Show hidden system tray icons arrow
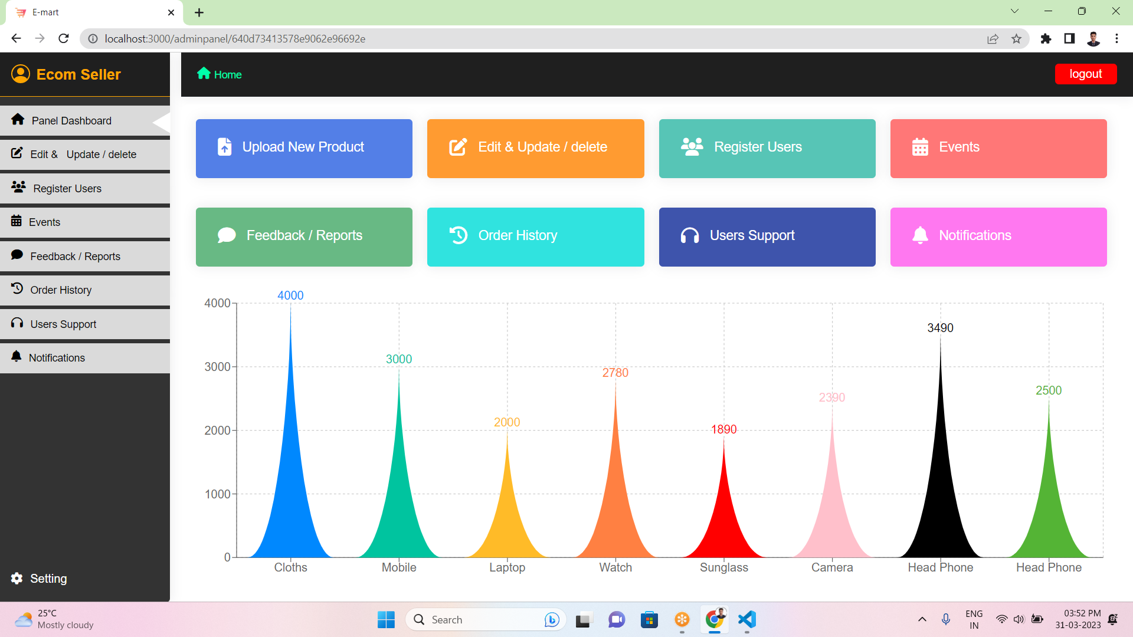The height and width of the screenshot is (637, 1133). click(922, 619)
